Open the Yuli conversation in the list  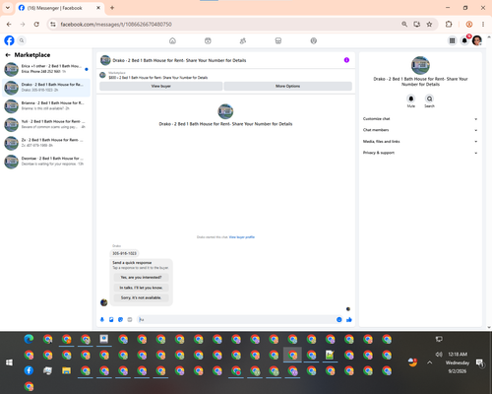[46, 124]
